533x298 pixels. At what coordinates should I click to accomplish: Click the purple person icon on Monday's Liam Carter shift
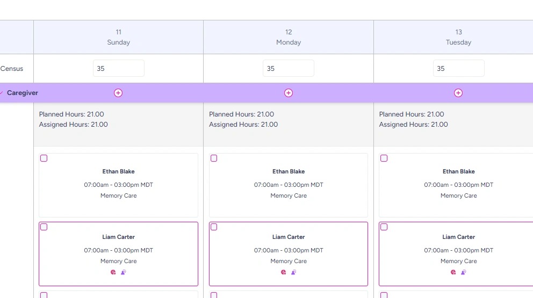[x=293, y=272]
